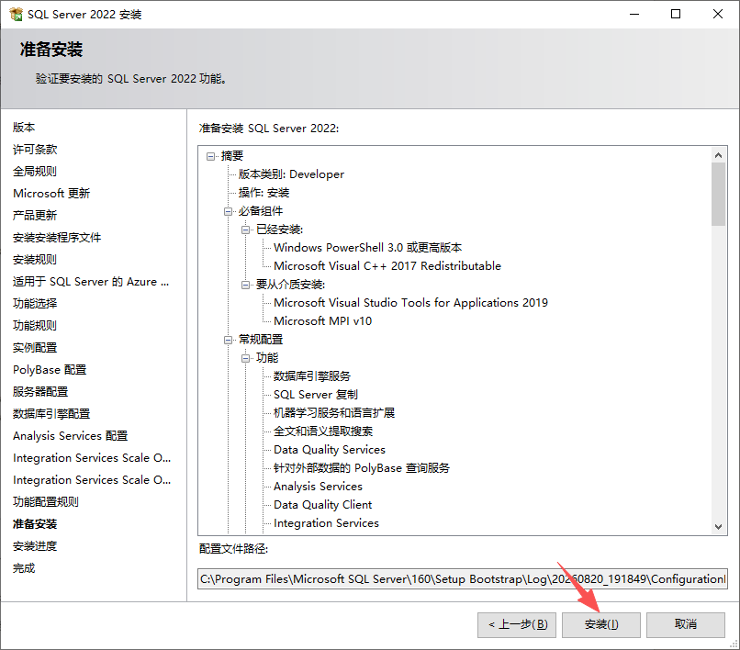This screenshot has width=740, height=650.
Task: Click the summary tree vertical scrollbar thumb
Action: pyautogui.click(x=718, y=194)
